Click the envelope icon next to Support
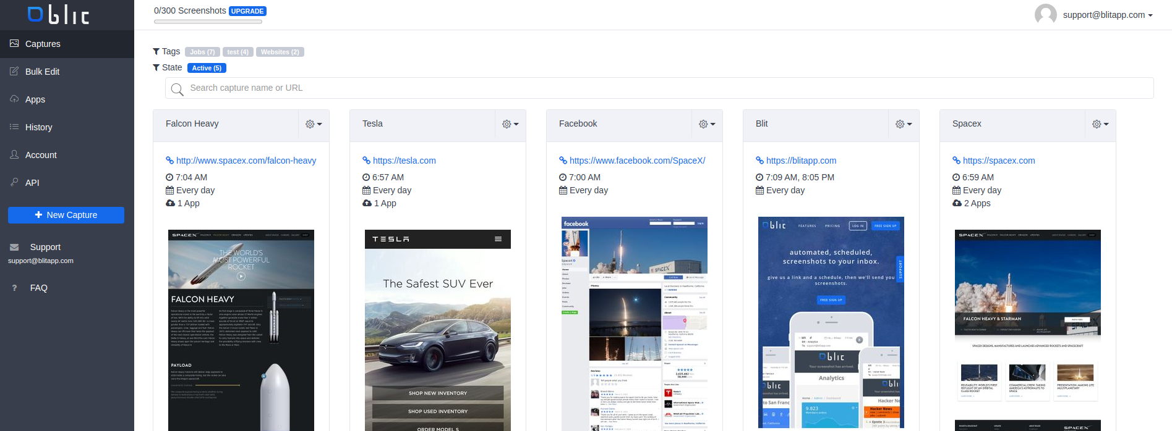The image size is (1172, 431). 14,248
